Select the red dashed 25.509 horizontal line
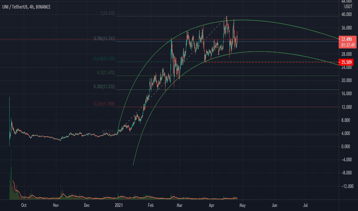The width and height of the screenshot is (358, 211). tap(272, 62)
